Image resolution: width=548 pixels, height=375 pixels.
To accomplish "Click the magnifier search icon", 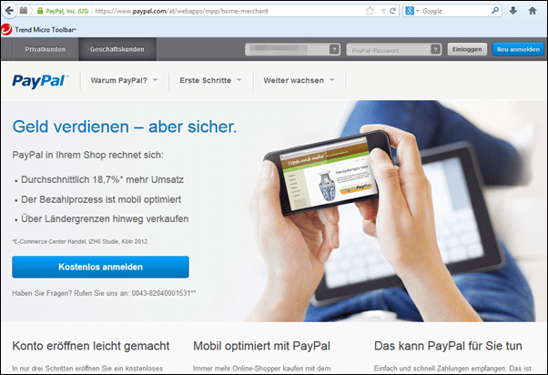I will point(495,11).
